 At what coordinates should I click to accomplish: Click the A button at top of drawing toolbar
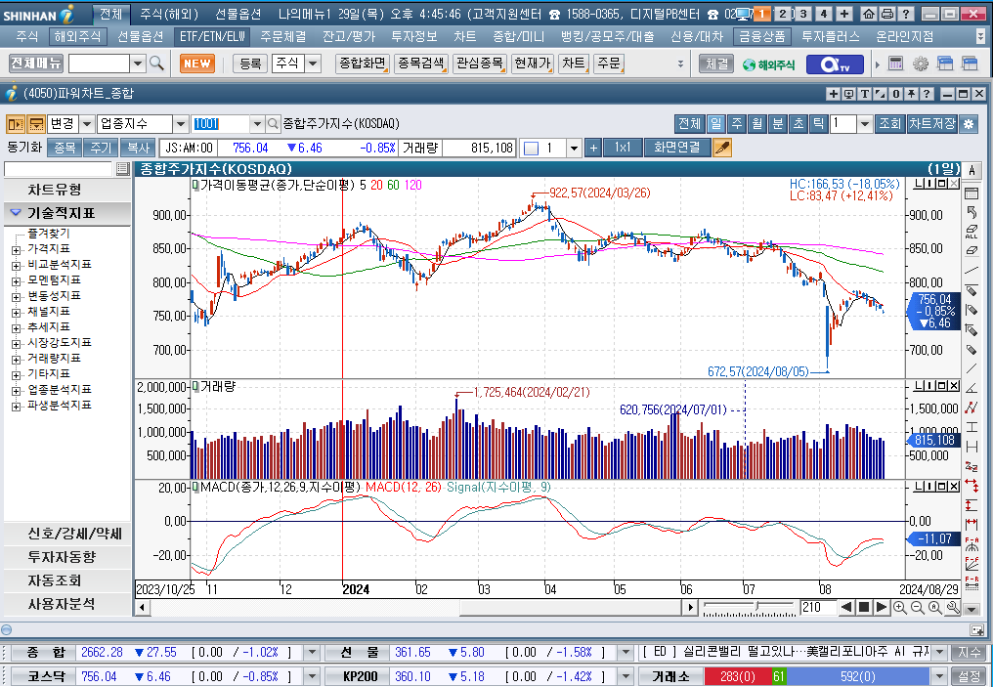pos(971,170)
